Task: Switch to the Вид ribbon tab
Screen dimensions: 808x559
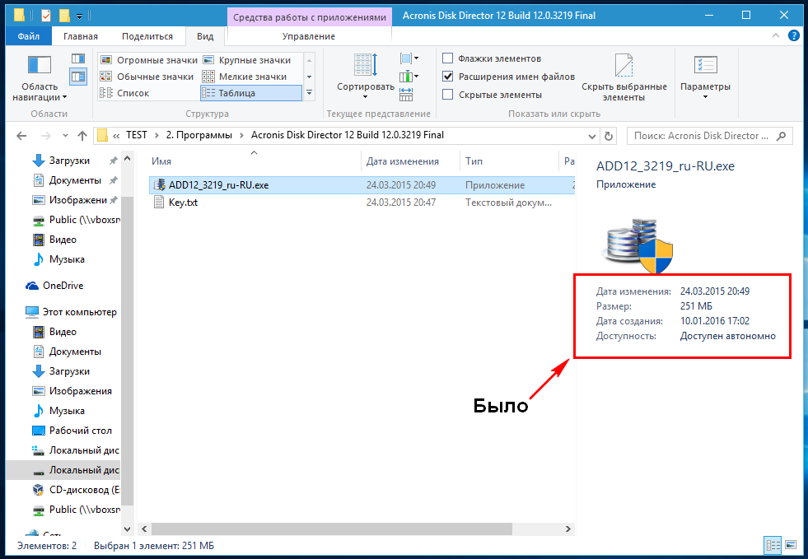Action: tap(205, 36)
